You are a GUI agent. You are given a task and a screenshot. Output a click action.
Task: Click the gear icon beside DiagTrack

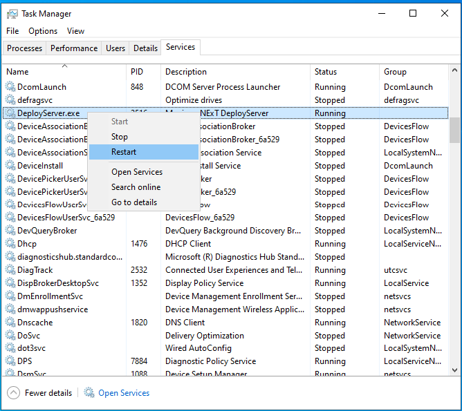(x=10, y=270)
